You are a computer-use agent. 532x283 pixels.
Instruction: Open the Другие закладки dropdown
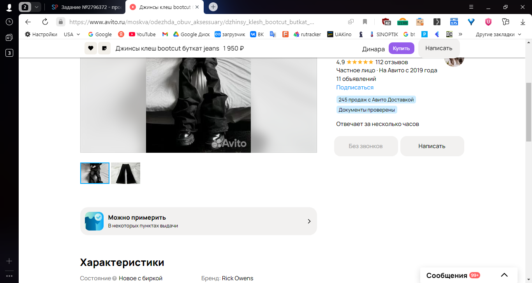point(498,34)
